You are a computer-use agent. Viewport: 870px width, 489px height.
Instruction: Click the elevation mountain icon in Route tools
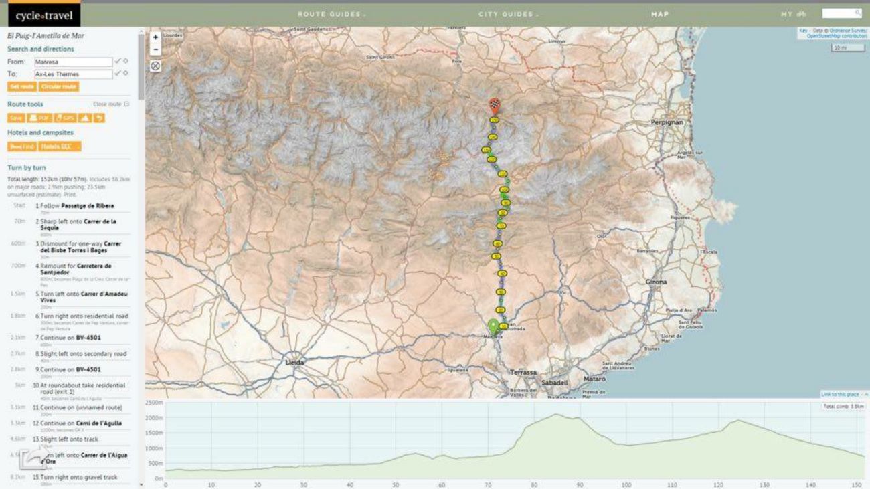point(85,118)
